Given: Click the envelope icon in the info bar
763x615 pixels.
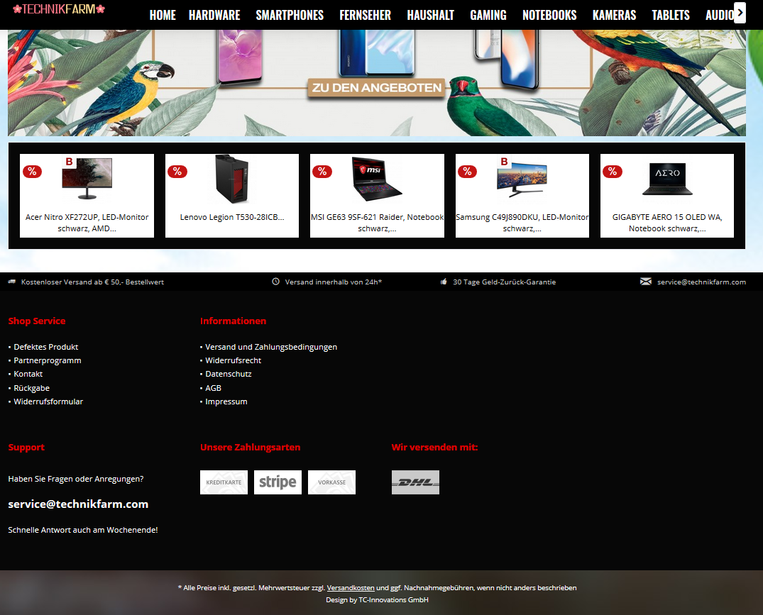Looking at the screenshot, I should pyautogui.click(x=646, y=282).
